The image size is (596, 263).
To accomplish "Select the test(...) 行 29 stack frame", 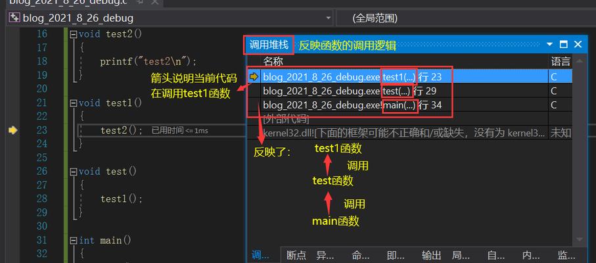I will tap(410, 91).
